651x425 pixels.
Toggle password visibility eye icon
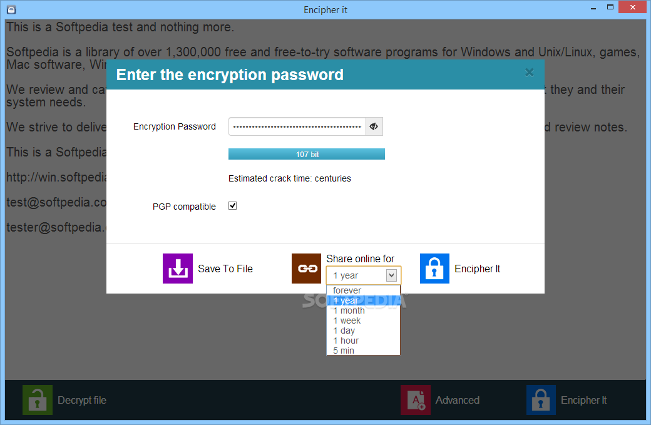374,126
